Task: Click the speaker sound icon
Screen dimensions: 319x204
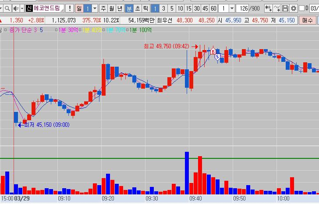Action: tap(16, 8)
